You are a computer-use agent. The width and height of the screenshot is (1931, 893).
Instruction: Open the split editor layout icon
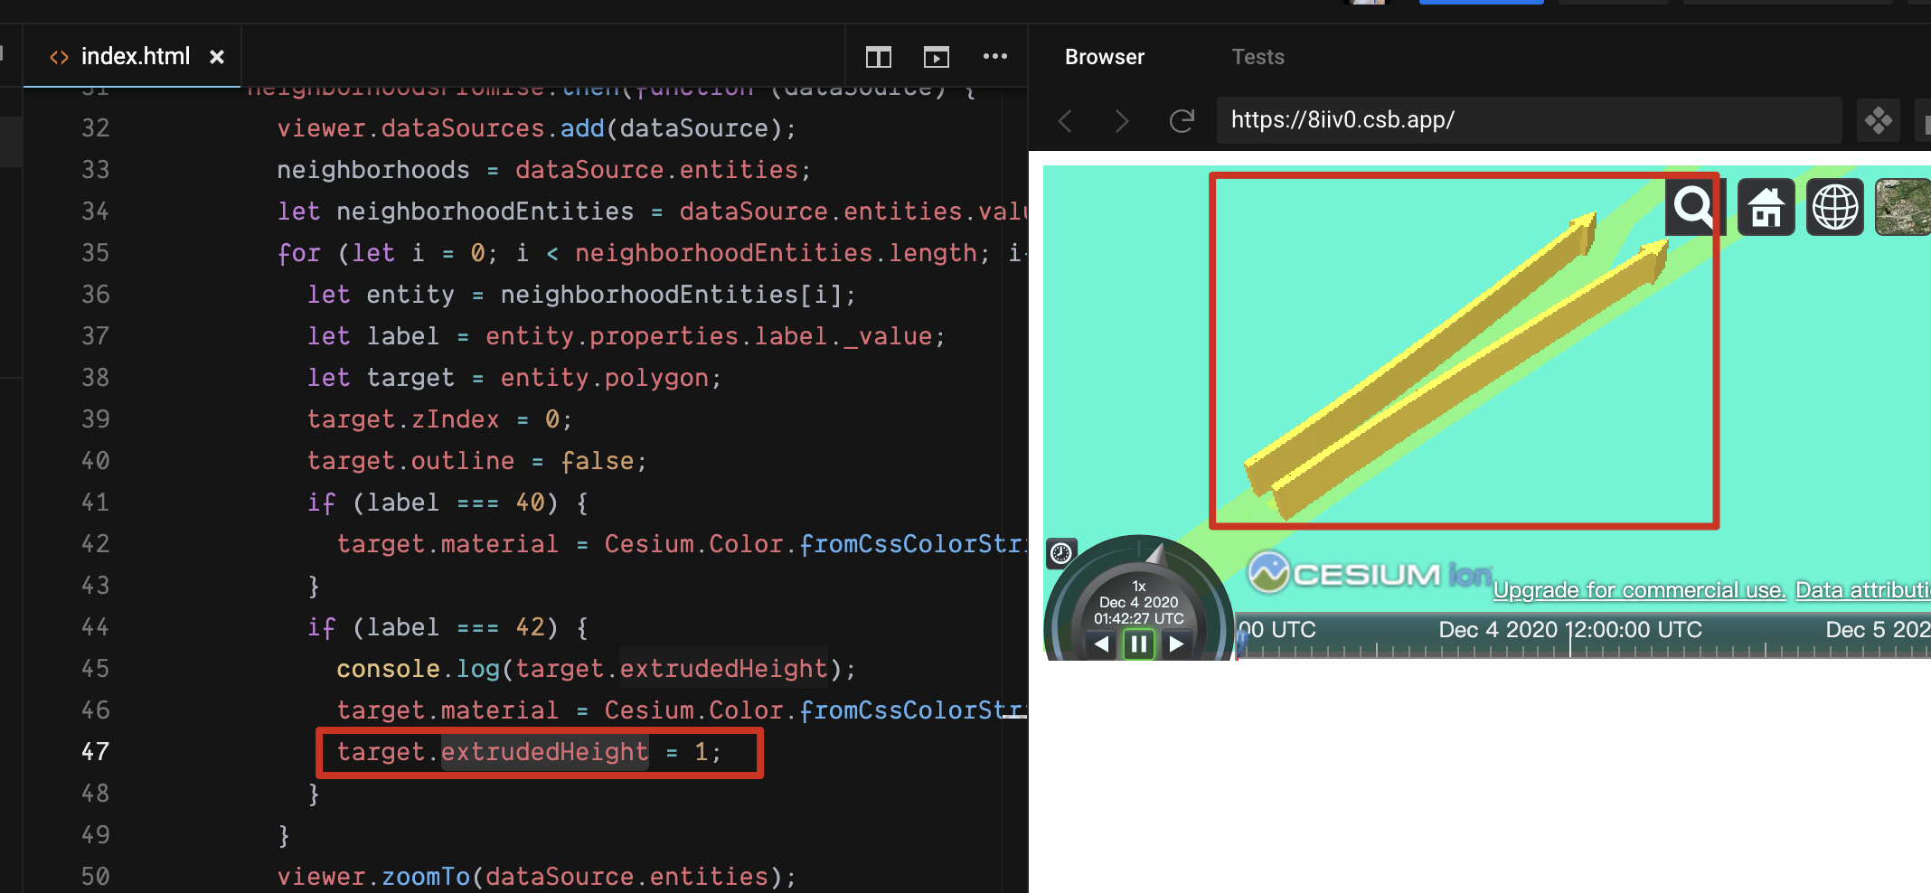pyautogui.click(x=878, y=56)
